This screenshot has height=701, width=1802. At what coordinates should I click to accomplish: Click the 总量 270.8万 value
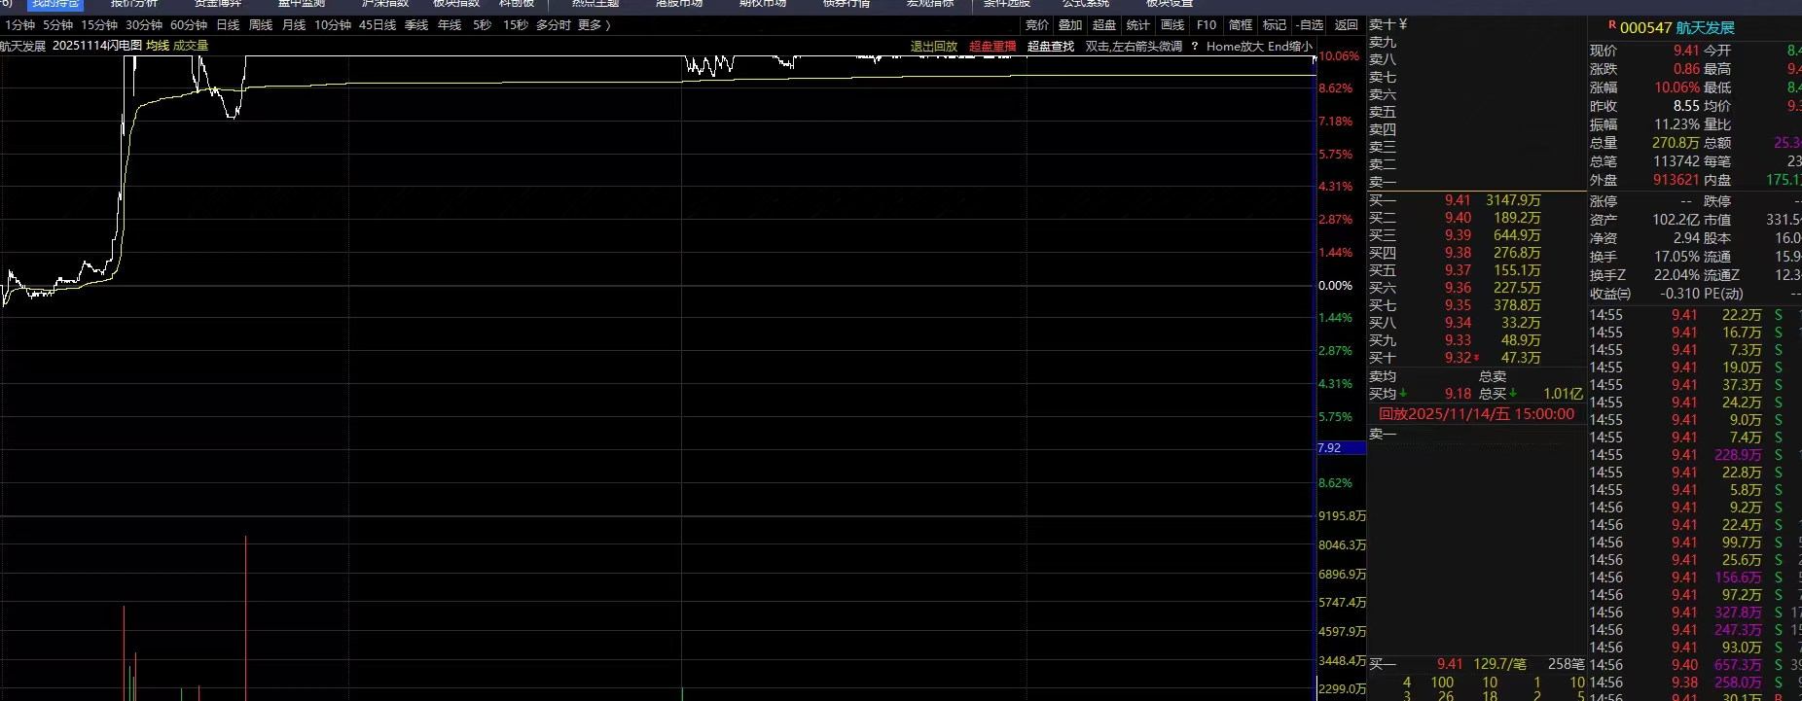click(1676, 143)
